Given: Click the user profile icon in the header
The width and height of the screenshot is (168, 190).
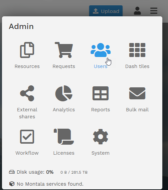Looking at the screenshot, I should (137, 11).
